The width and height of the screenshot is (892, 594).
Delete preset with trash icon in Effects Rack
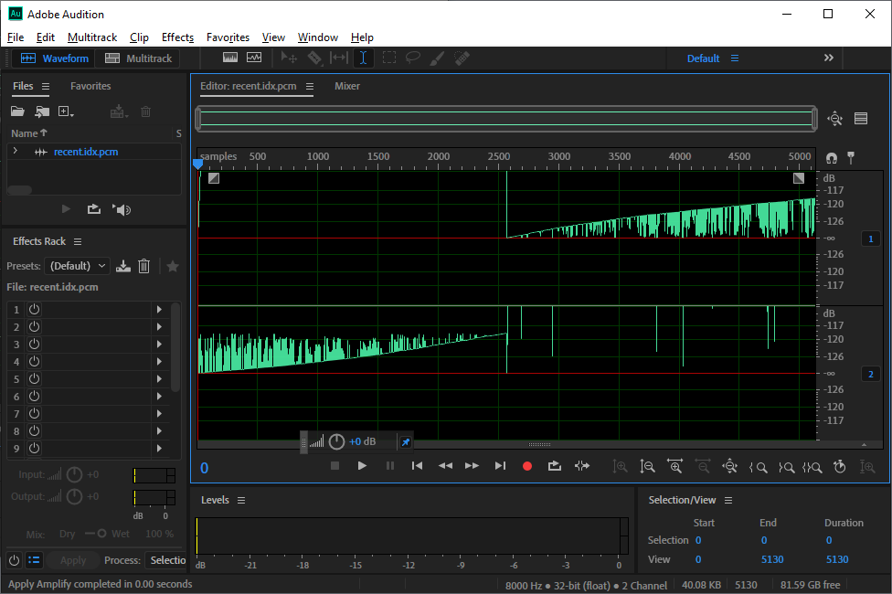coord(143,266)
